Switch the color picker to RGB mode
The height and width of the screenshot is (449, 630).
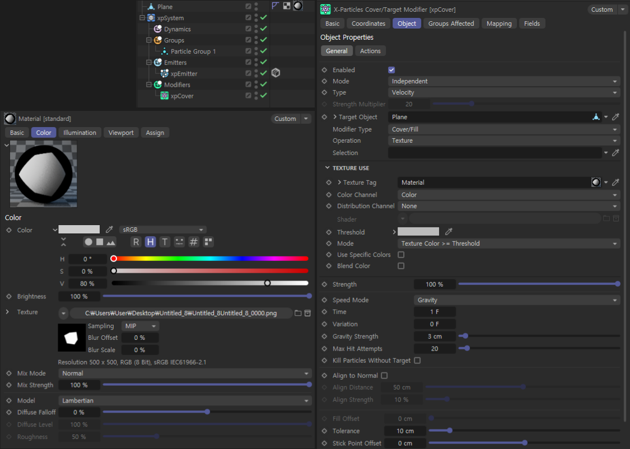(x=136, y=242)
